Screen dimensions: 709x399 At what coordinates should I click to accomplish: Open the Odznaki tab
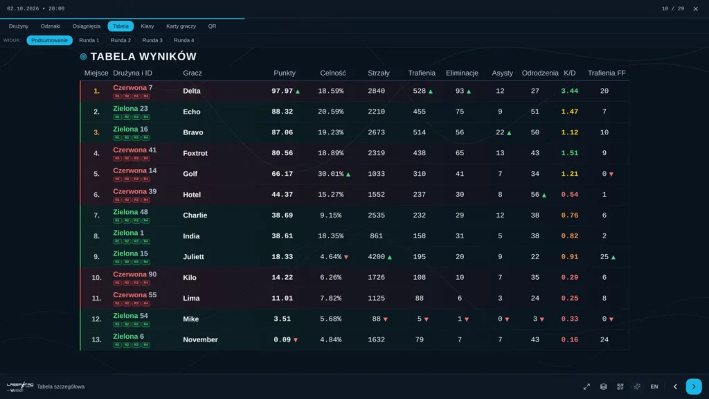(x=50, y=26)
